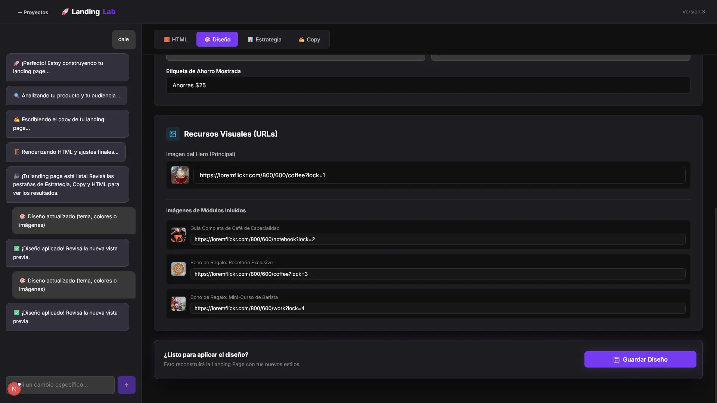The image size is (717, 403).
Task: Click the Guardar Diseño button
Action: tap(640, 359)
